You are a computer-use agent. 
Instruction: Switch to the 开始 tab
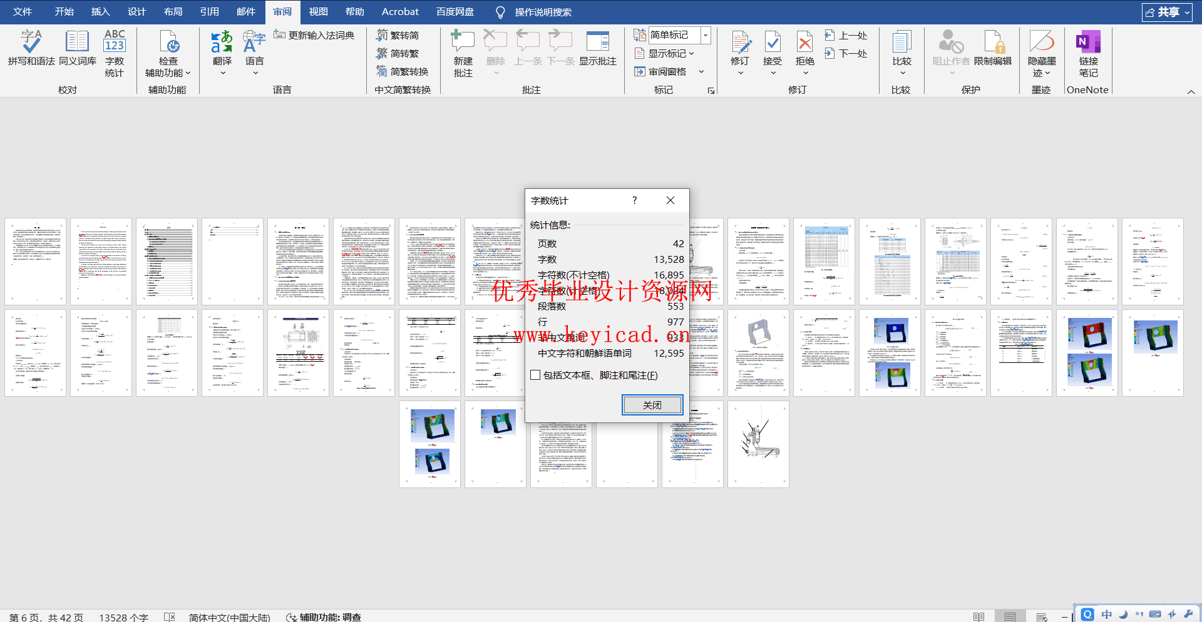click(64, 12)
